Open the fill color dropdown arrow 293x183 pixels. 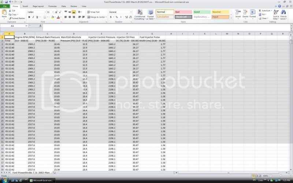point(55,17)
